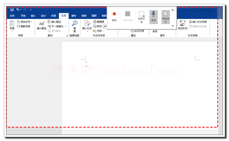Toggle 音频 (Audio) microphone recording
Viewport: 229px width, 141px height.
(153, 17)
